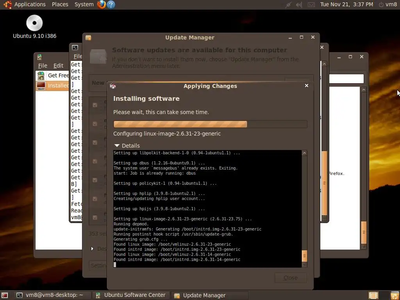Viewport: 400px width, 300px height.
Task: Open the Ubuntu 9.10 i386 disc icon
Action: tap(34, 23)
